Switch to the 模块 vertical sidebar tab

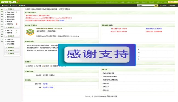[2, 16]
